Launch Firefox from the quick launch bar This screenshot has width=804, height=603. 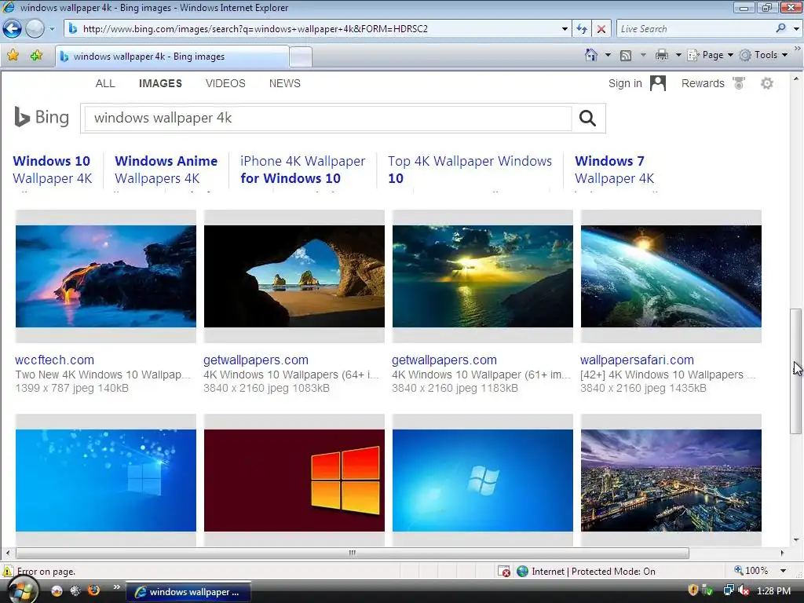[x=94, y=590]
